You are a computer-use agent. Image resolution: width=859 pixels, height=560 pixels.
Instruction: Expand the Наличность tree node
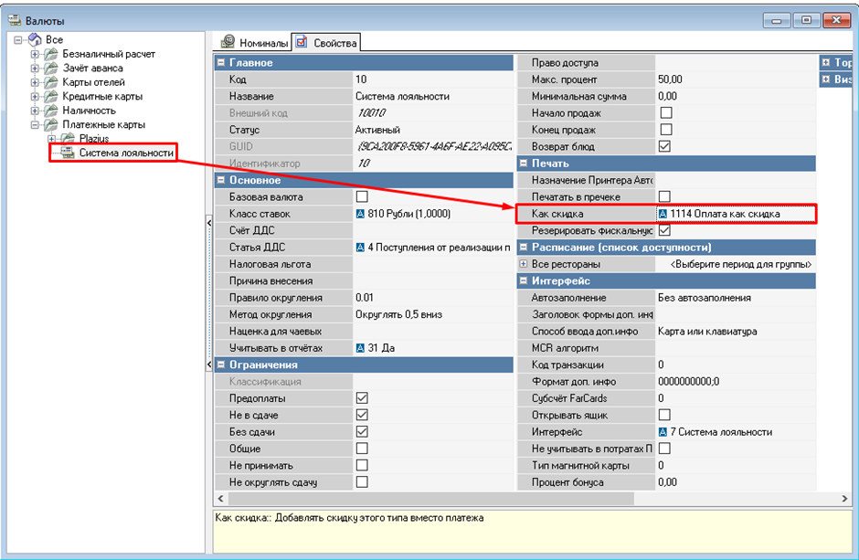(x=36, y=111)
